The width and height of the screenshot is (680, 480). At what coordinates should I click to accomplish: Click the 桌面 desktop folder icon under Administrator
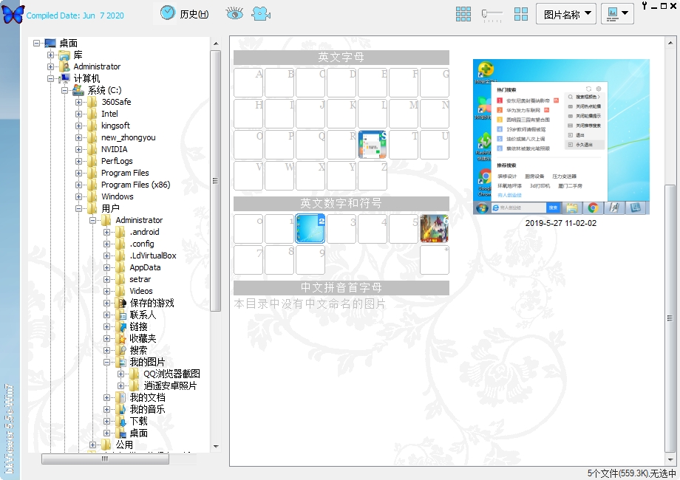coord(121,433)
